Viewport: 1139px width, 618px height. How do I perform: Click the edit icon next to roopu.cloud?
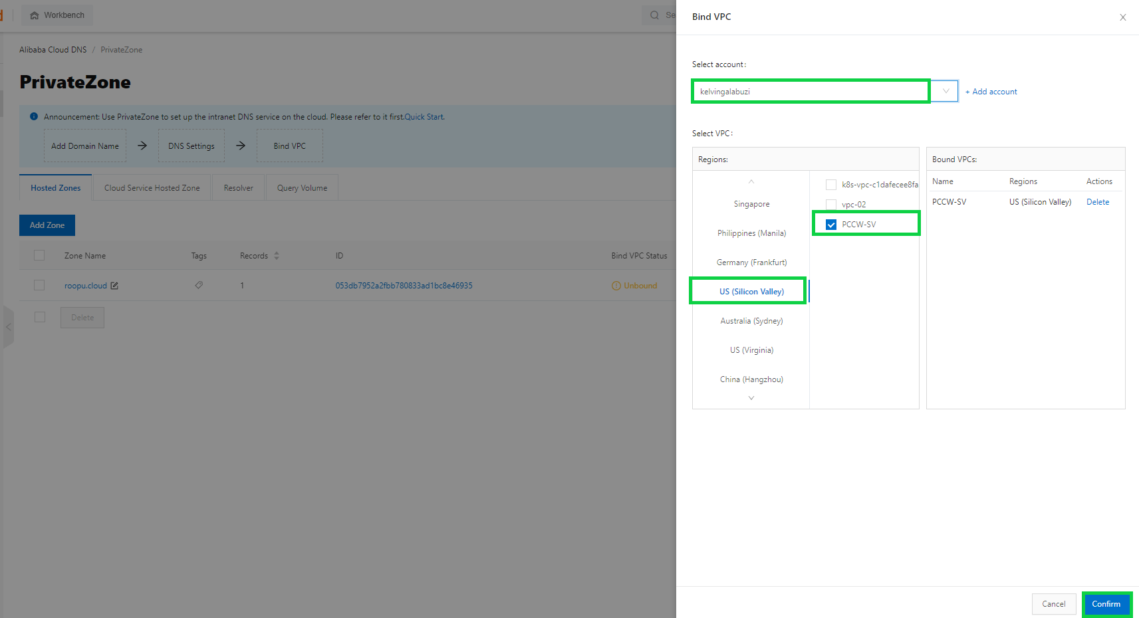(114, 286)
